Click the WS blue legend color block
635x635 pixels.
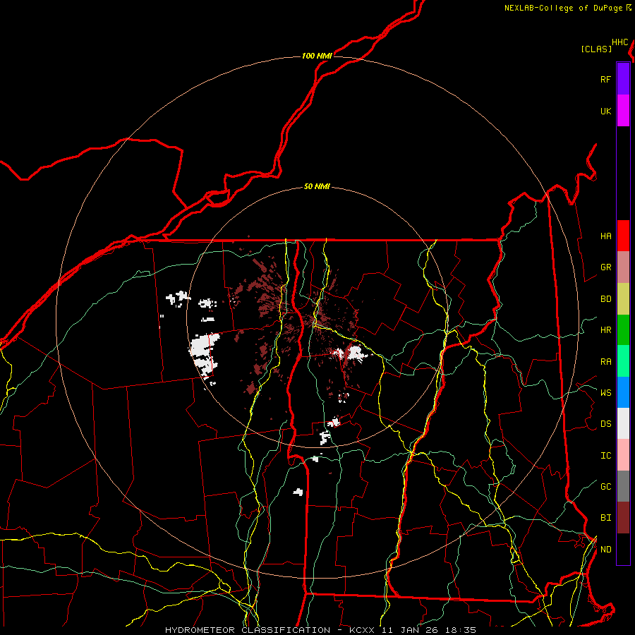[623, 392]
